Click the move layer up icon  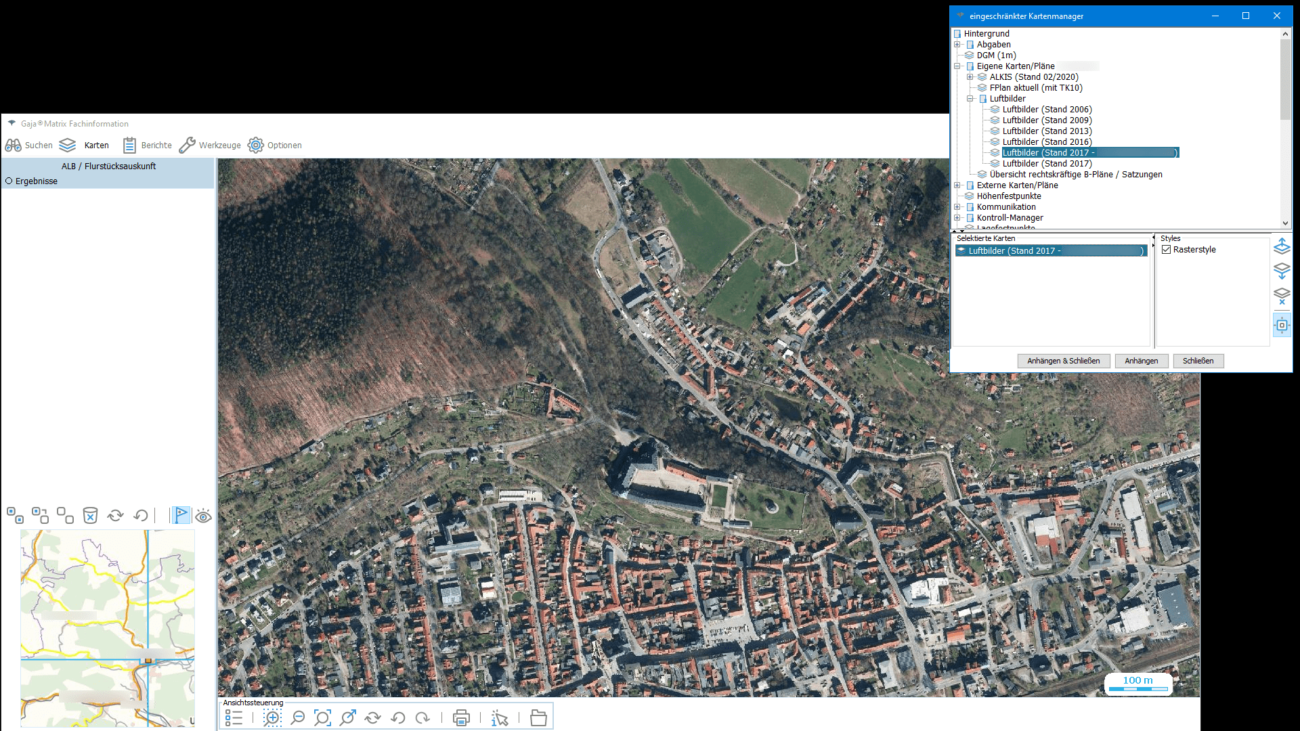[x=1282, y=246]
